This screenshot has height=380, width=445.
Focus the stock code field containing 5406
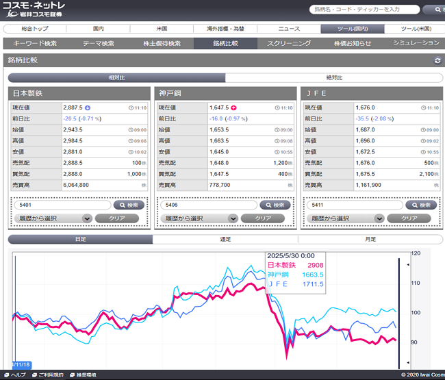209,205
